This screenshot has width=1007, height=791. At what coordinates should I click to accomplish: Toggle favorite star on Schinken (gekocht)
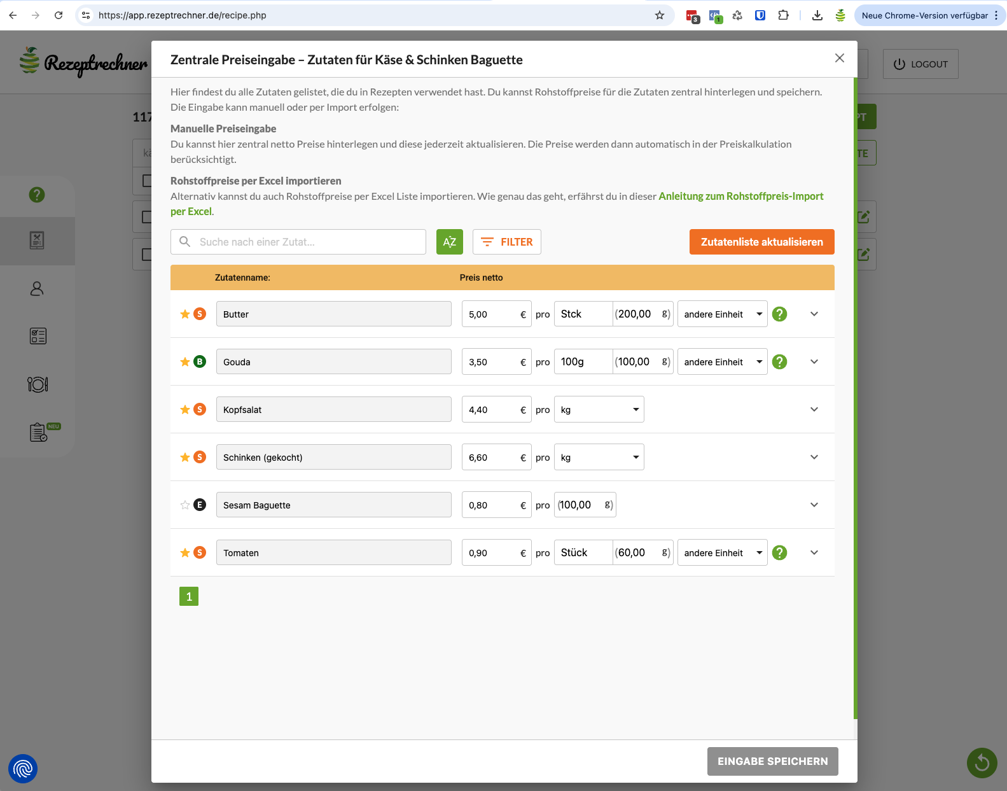(185, 458)
